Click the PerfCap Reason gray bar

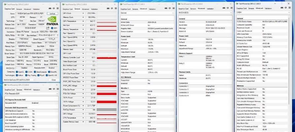(107, 110)
